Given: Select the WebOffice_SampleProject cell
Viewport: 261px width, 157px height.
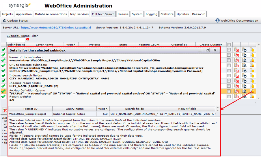Looking at the screenshot, I should (30, 114).
